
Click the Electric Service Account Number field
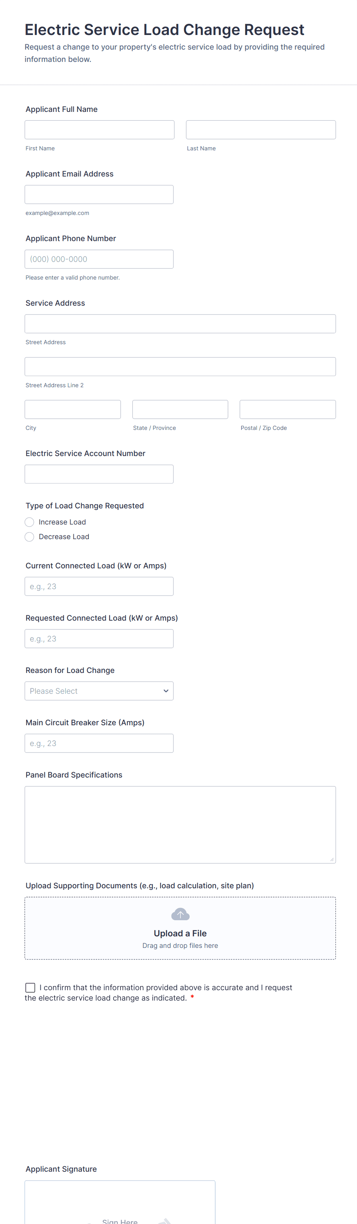[x=99, y=474]
